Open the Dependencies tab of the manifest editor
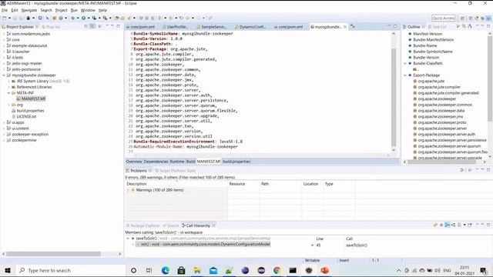The width and height of the screenshot is (493, 277). point(156,162)
